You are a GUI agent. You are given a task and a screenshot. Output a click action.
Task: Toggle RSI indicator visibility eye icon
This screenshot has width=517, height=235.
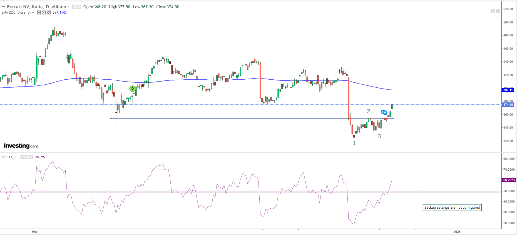coord(22,157)
